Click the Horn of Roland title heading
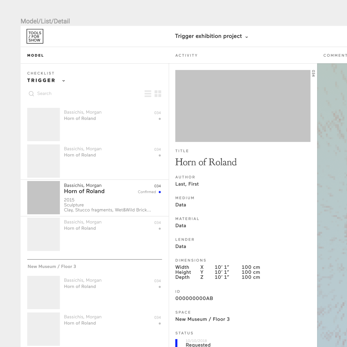 click(x=206, y=162)
